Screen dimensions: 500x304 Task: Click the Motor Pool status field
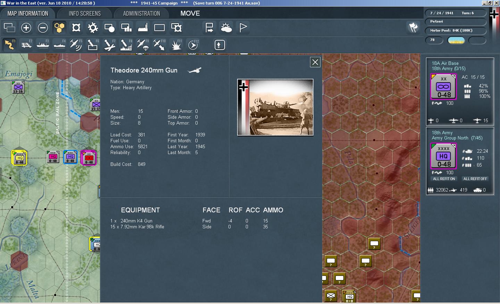point(455,30)
